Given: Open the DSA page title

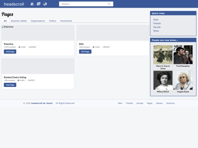Looking at the screenshot, I should click(81, 44).
